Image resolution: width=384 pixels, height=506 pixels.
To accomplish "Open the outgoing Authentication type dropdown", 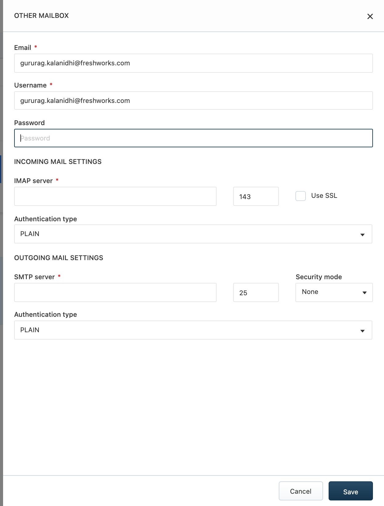I will click(x=193, y=330).
